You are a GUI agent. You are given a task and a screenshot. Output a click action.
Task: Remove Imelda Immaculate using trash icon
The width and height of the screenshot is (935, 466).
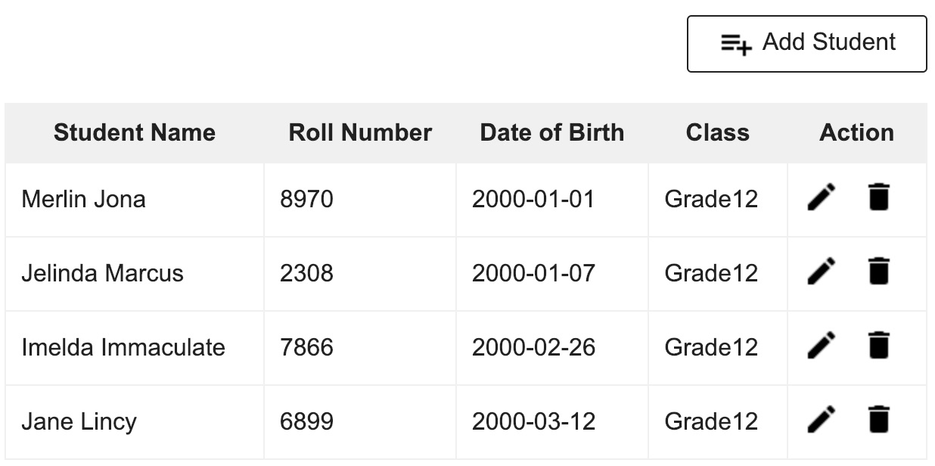coord(878,346)
